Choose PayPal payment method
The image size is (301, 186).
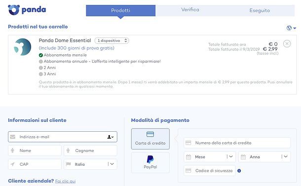point(150,162)
